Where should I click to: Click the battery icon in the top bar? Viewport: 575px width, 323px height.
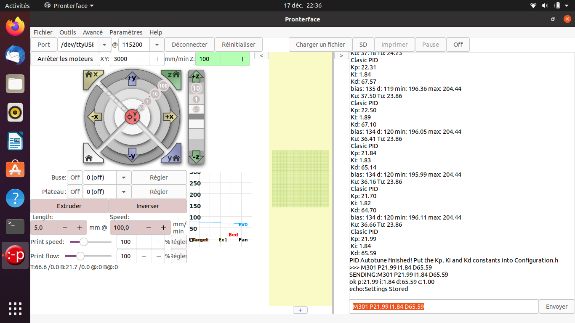coord(557,5)
